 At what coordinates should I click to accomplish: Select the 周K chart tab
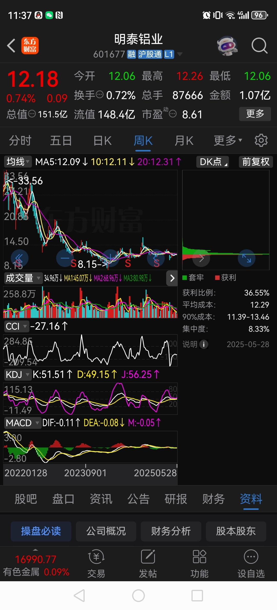(143, 141)
